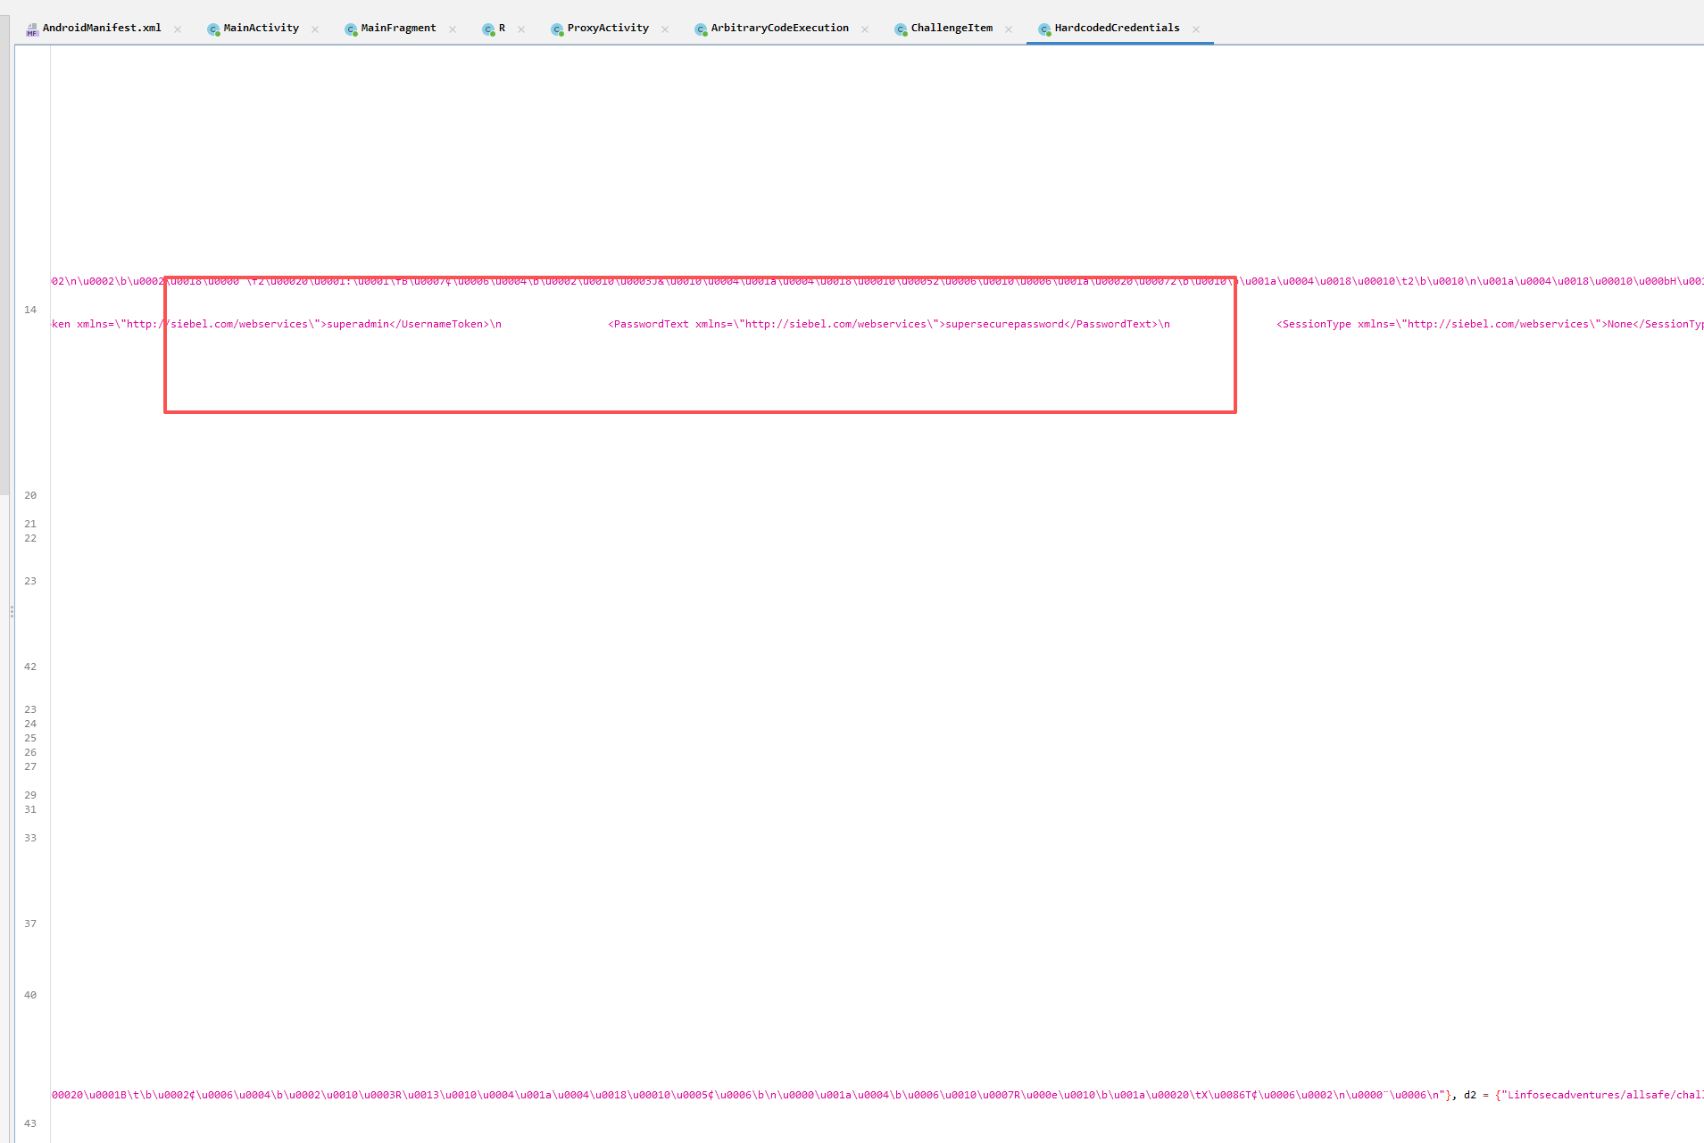Close the MainActivity tab
The height and width of the screenshot is (1143, 1704).
coord(315,29)
